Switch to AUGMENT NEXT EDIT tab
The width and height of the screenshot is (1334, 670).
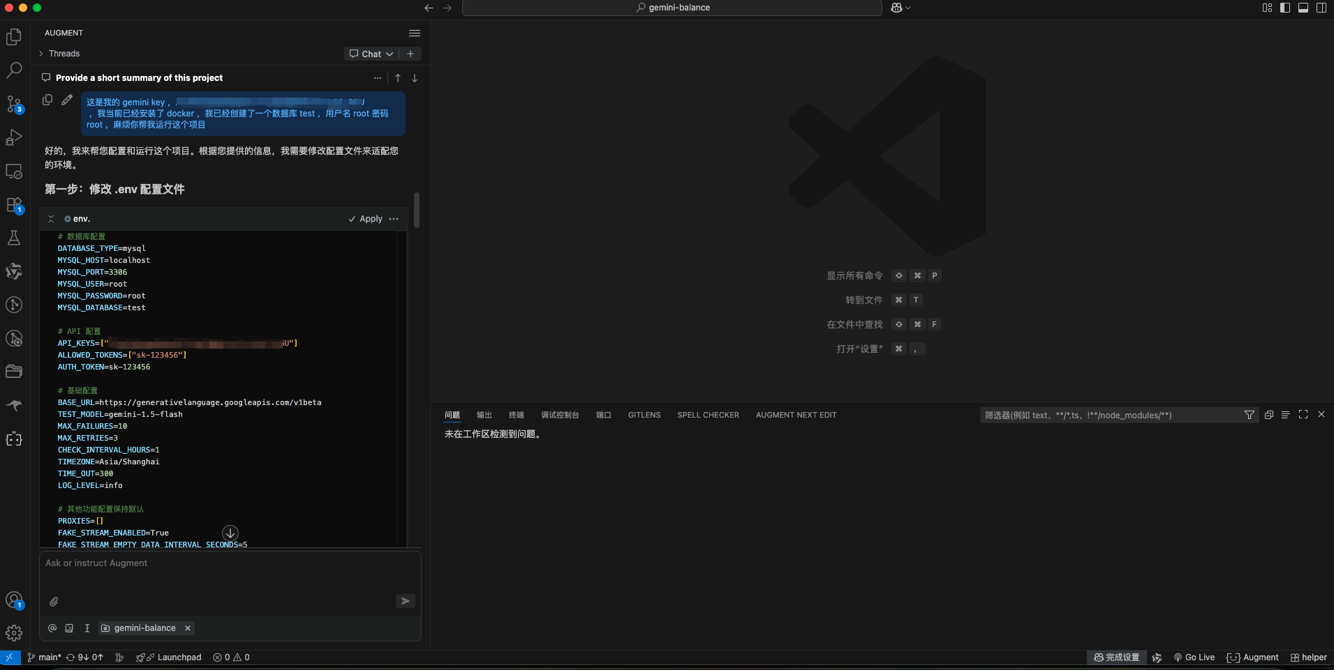coord(796,415)
